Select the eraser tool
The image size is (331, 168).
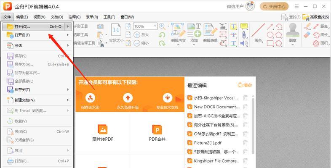(307, 35)
